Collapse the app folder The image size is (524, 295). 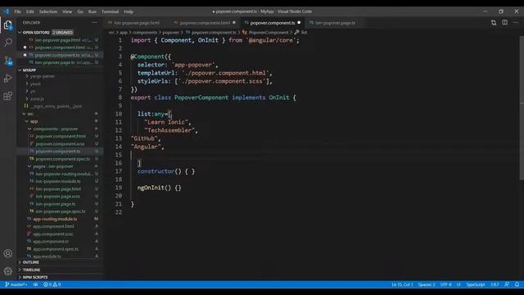click(x=34, y=121)
